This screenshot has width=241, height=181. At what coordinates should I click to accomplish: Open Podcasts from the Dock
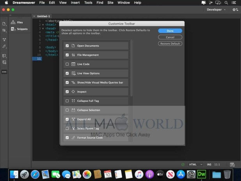(149, 174)
